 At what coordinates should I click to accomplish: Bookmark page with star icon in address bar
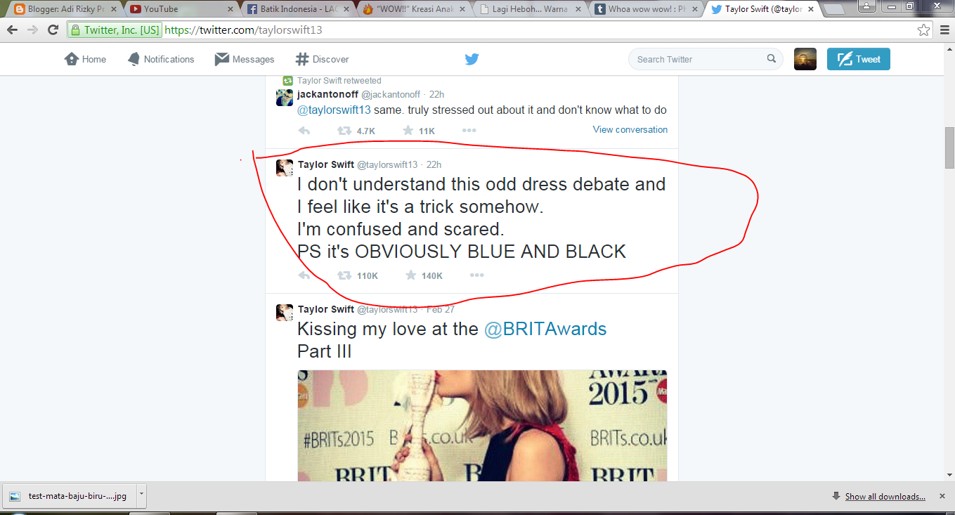[x=923, y=30]
